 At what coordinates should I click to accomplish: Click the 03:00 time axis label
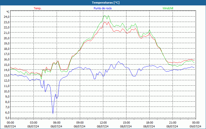34,123
